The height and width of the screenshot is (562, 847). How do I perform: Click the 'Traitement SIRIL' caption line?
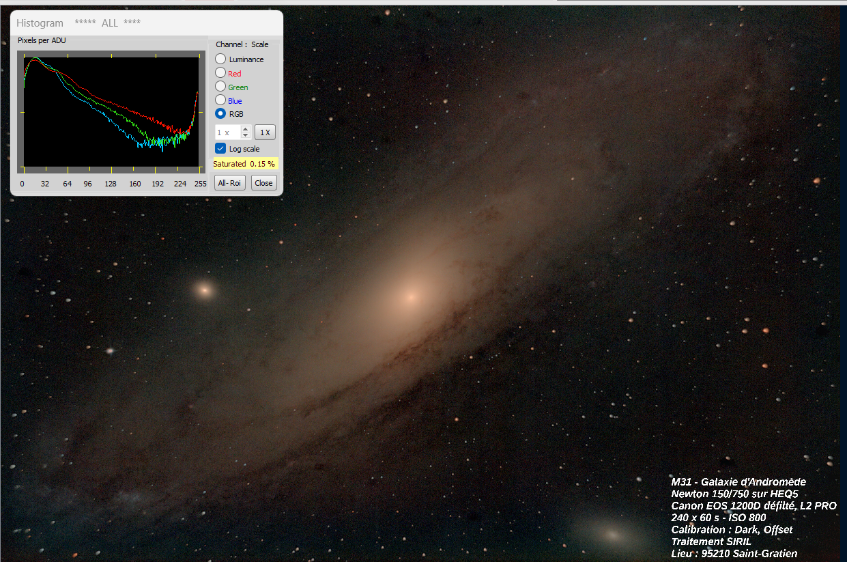tap(711, 542)
